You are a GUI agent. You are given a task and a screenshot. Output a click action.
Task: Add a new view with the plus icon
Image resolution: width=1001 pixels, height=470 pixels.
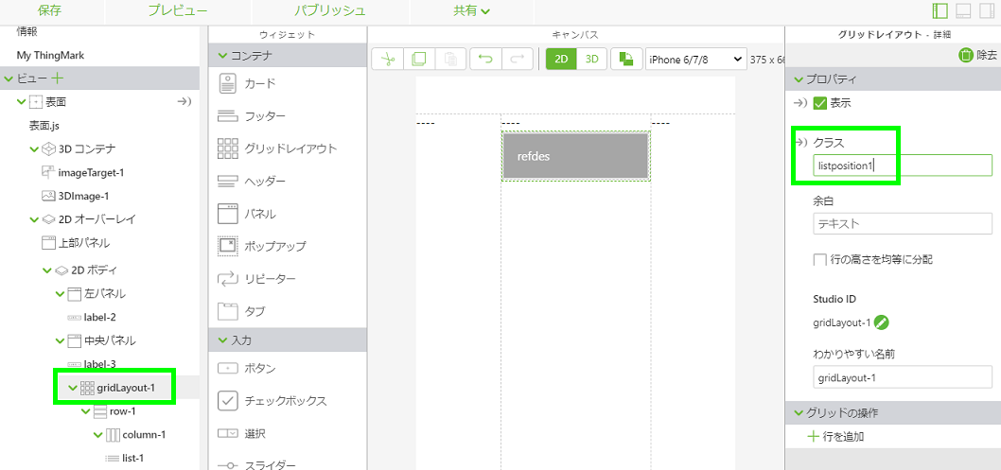point(58,79)
